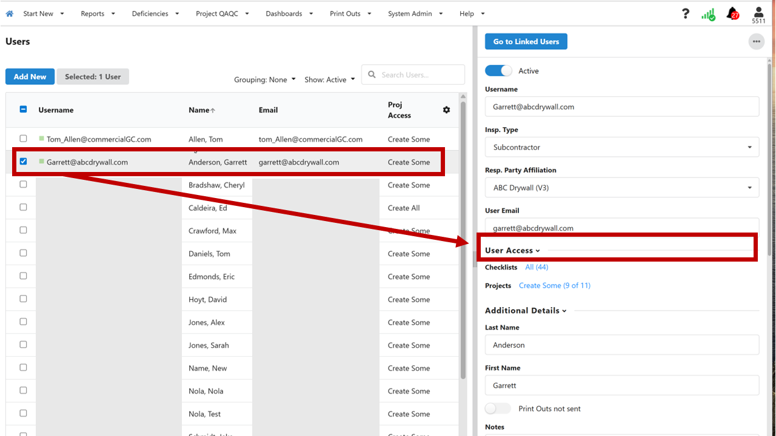
Task: Select checkbox for Daniels, Tom
Action: (23, 253)
